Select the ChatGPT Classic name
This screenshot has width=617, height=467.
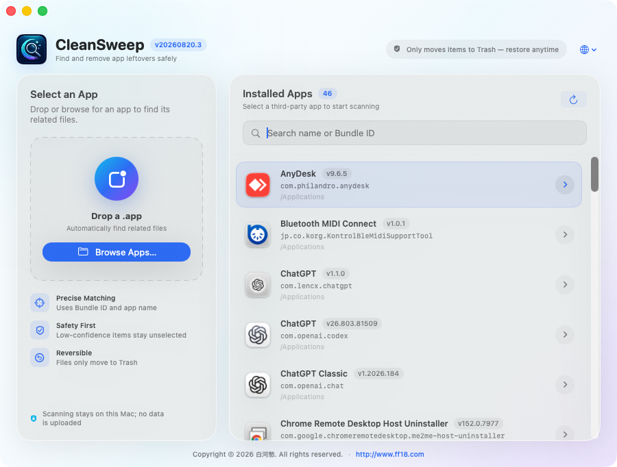313,373
